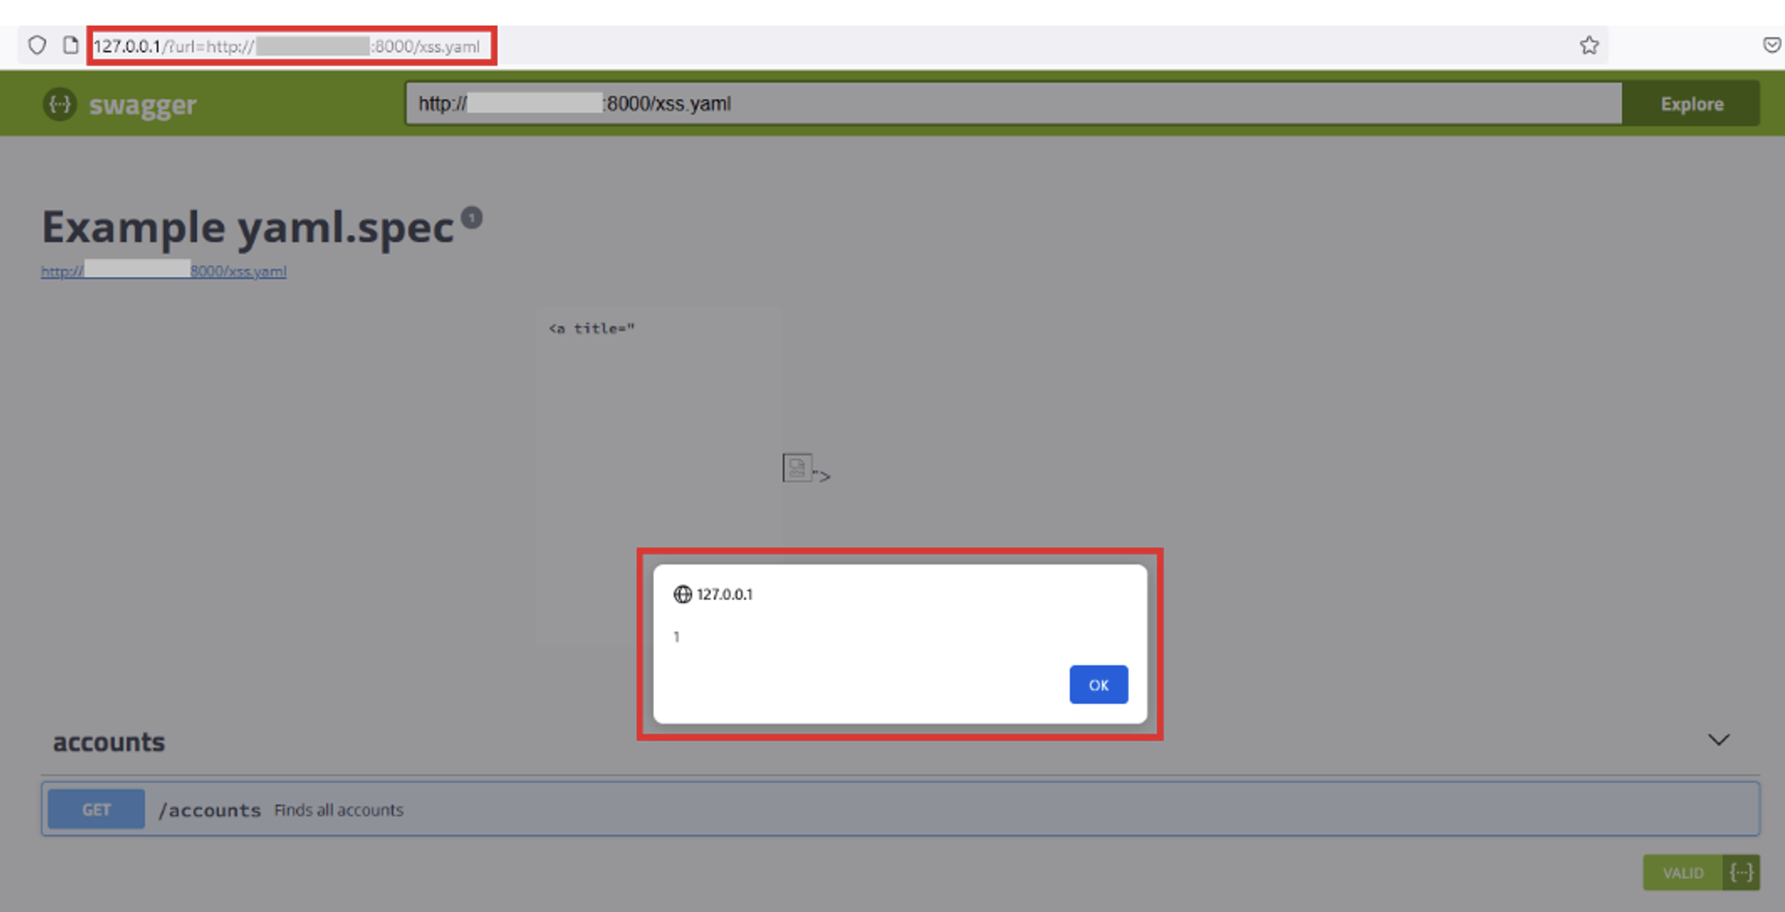Click the Swagger logo icon
The image size is (1785, 912).
pyautogui.click(x=59, y=104)
